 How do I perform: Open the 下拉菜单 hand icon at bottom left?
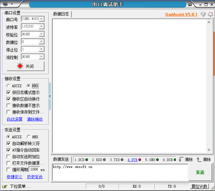(5, 187)
